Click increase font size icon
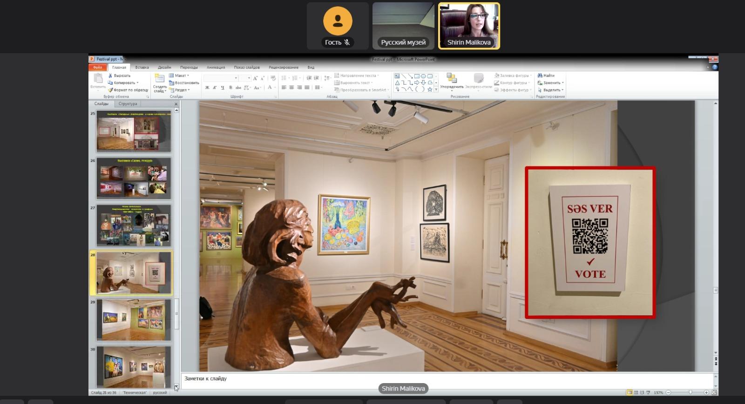The width and height of the screenshot is (745, 404). [255, 78]
